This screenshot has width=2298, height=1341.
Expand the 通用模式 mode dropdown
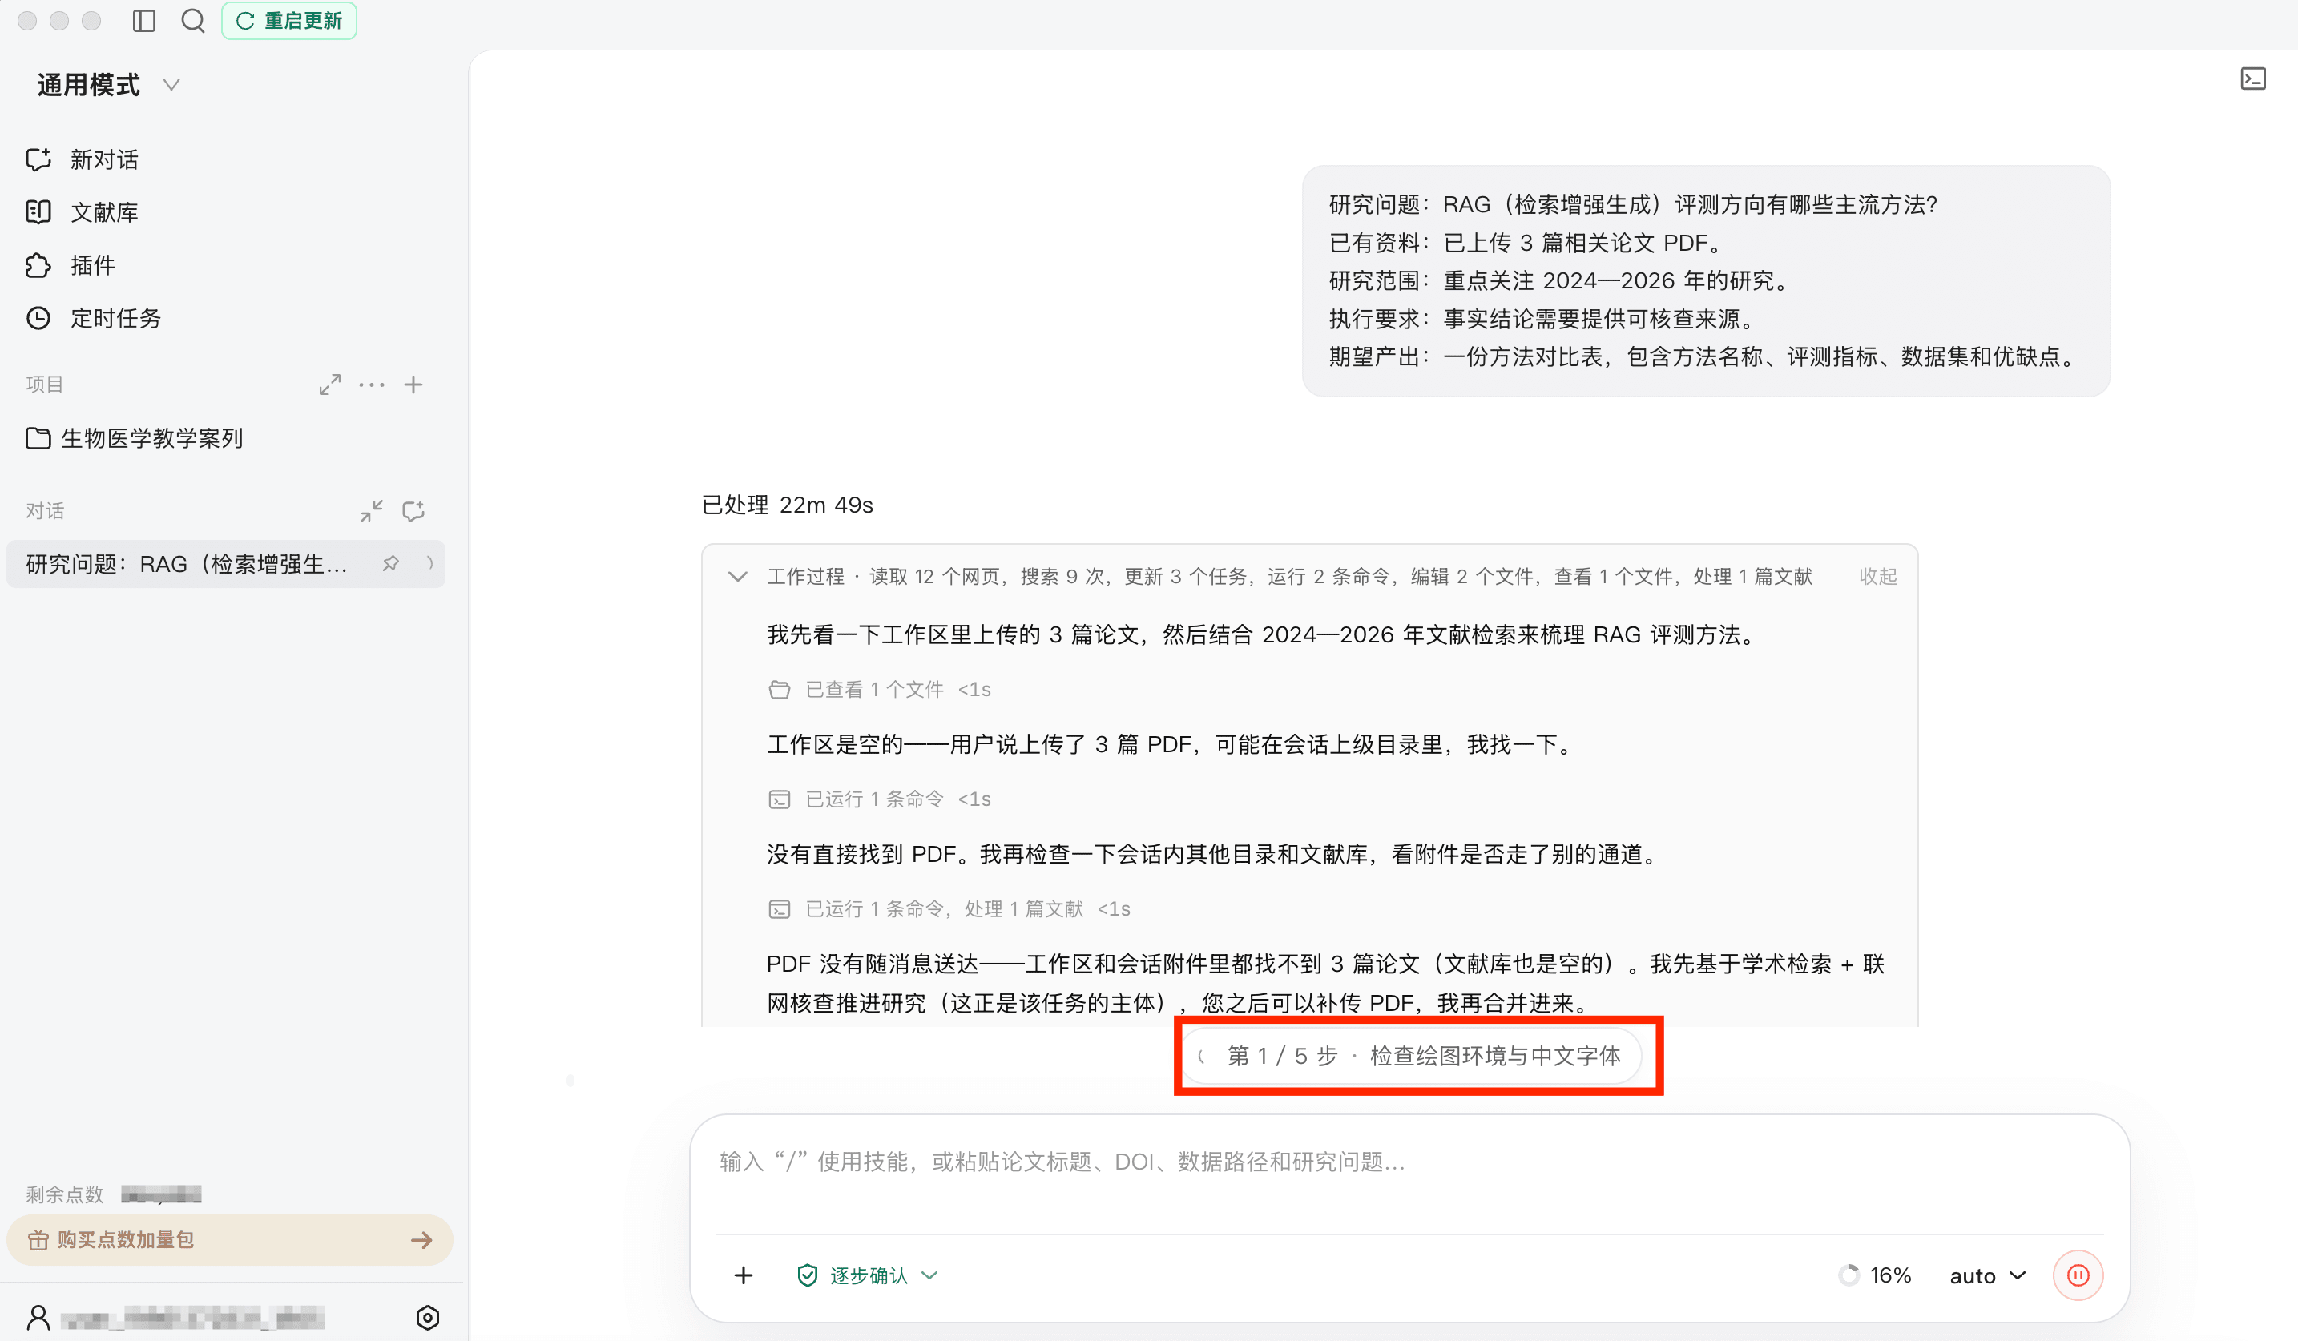(108, 85)
